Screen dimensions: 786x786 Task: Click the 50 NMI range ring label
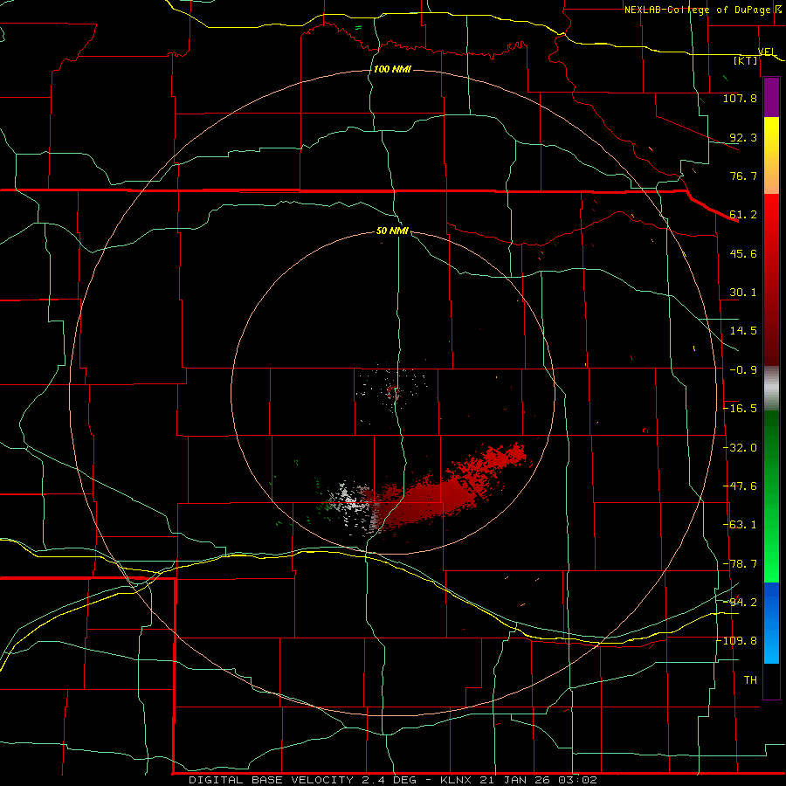pyautogui.click(x=392, y=231)
